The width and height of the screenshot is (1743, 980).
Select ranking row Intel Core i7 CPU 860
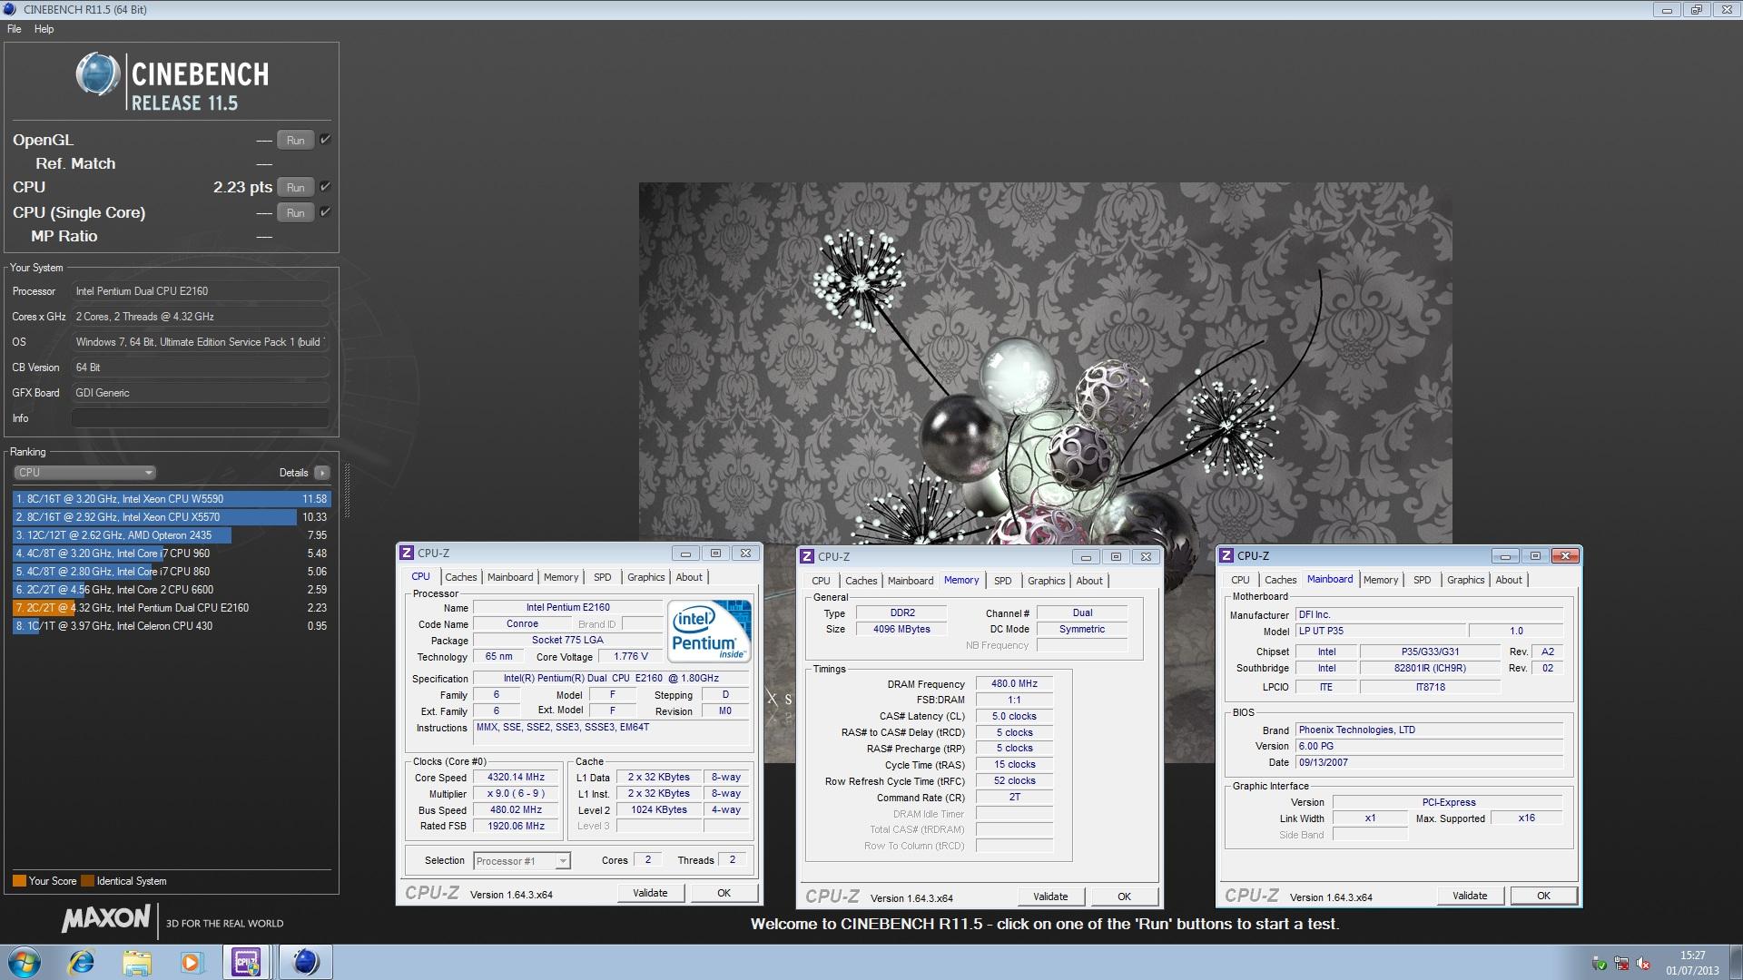pyautogui.click(x=172, y=572)
